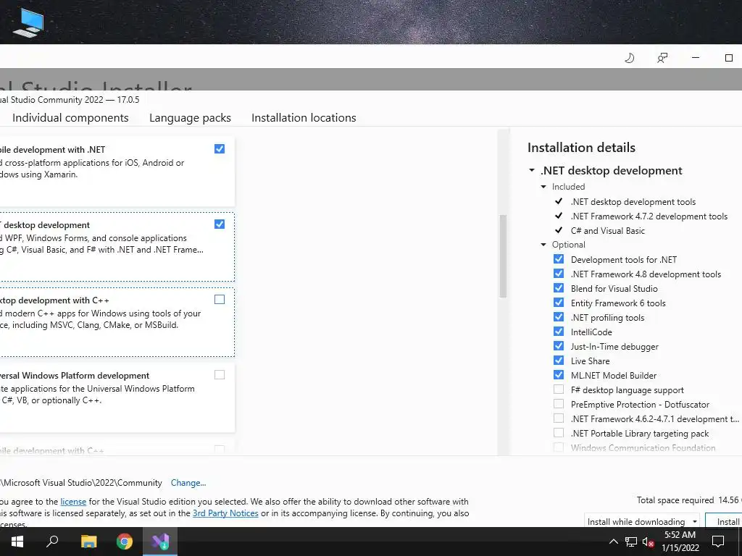Image resolution: width=742 pixels, height=556 pixels.
Task: Click the muted volume tray icon
Action: pos(648,542)
